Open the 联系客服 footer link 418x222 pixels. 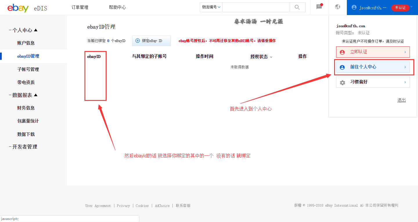tap(183, 206)
